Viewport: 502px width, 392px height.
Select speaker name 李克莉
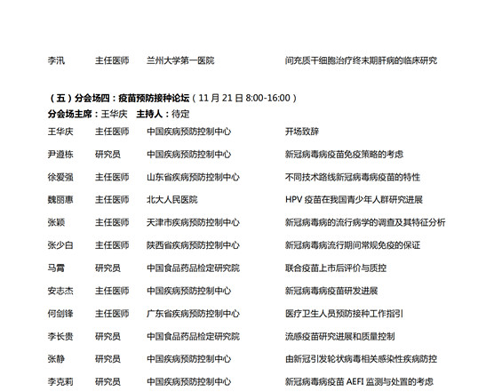[x=60, y=381]
